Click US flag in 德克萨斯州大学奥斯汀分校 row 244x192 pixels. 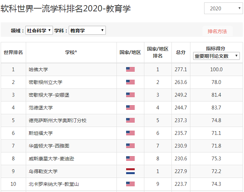(x=130, y=120)
